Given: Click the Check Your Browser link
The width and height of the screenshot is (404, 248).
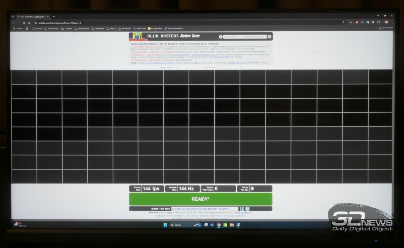Looking at the screenshot, I should (x=245, y=213).
